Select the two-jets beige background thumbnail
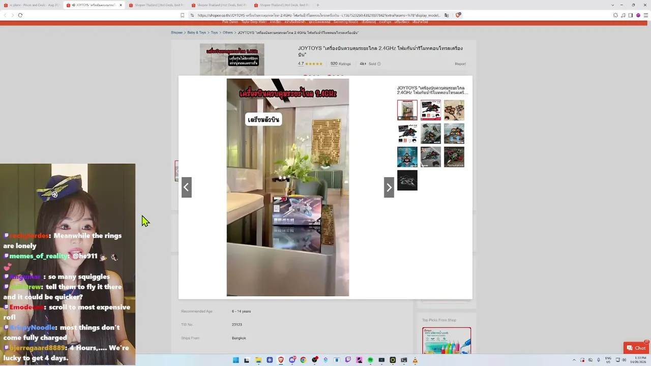 pyautogui.click(x=454, y=110)
